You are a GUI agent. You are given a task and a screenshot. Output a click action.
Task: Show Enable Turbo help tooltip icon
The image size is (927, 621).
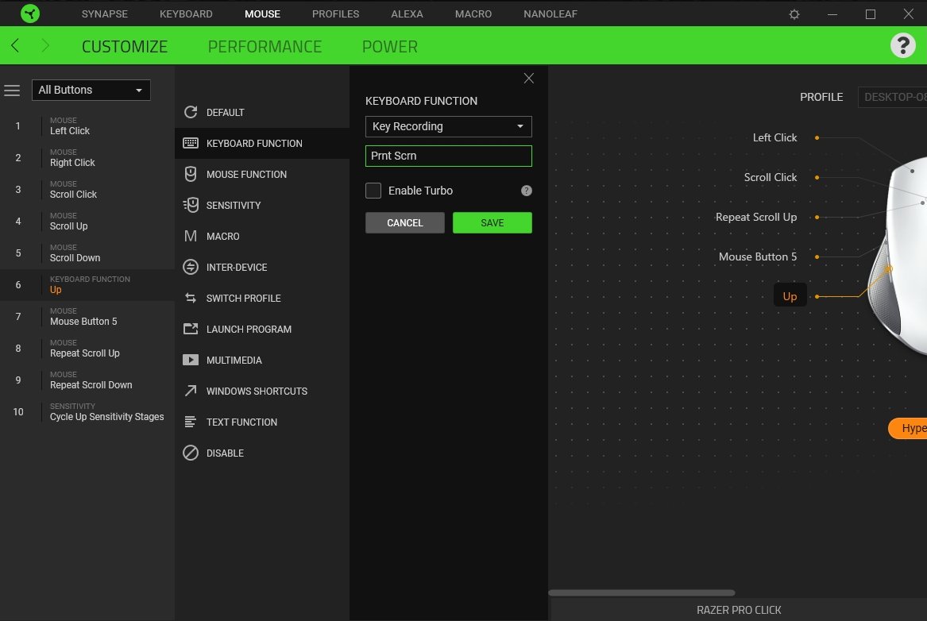pyautogui.click(x=526, y=191)
